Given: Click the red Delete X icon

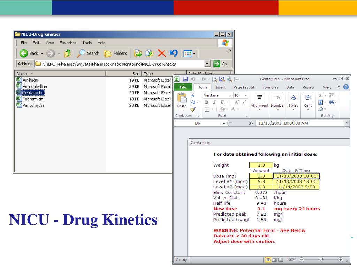Looking at the screenshot, I should pos(162,53).
